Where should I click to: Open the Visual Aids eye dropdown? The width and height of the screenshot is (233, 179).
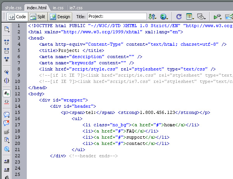point(201,16)
